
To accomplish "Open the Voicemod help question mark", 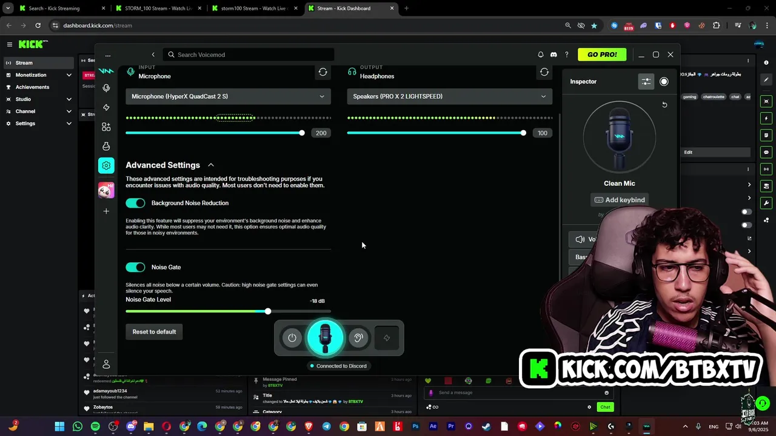I will point(567,54).
